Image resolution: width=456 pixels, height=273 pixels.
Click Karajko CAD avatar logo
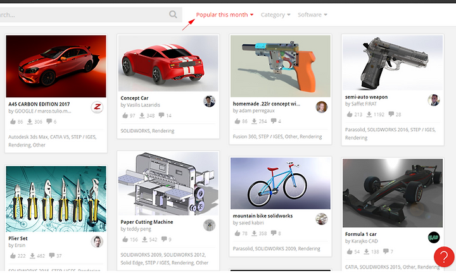tap(434, 238)
